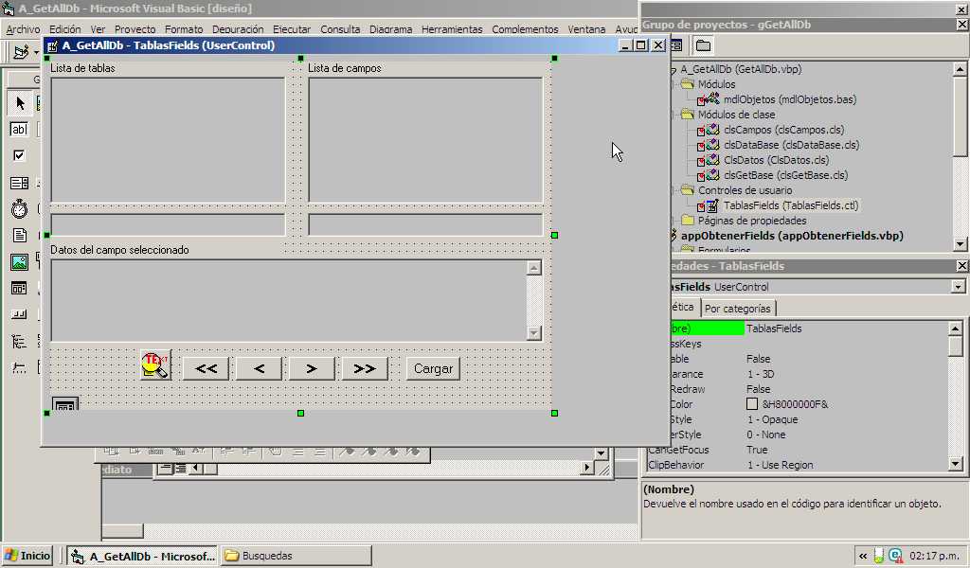Image resolution: width=970 pixels, height=568 pixels.
Task: Click the << first record button
Action: [x=206, y=368]
